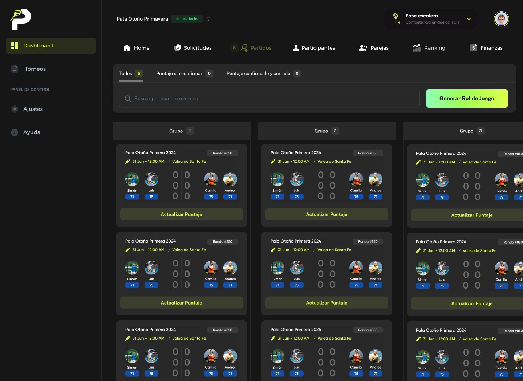Viewport: 523px width, 381px height.
Task: Open the Fase escalera dropdown chevron
Action: [469, 19]
